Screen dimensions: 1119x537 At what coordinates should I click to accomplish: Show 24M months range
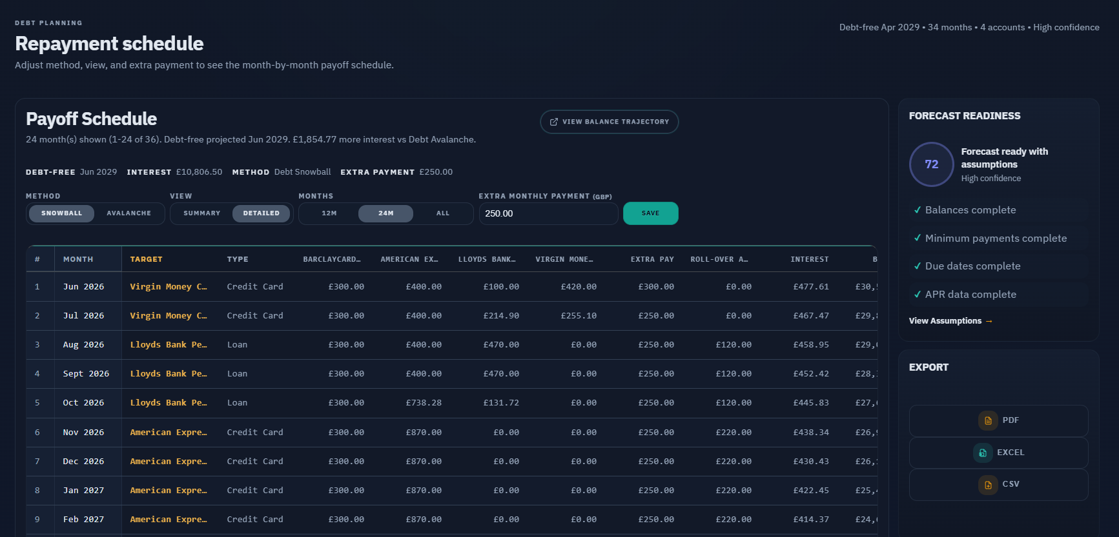click(x=386, y=213)
